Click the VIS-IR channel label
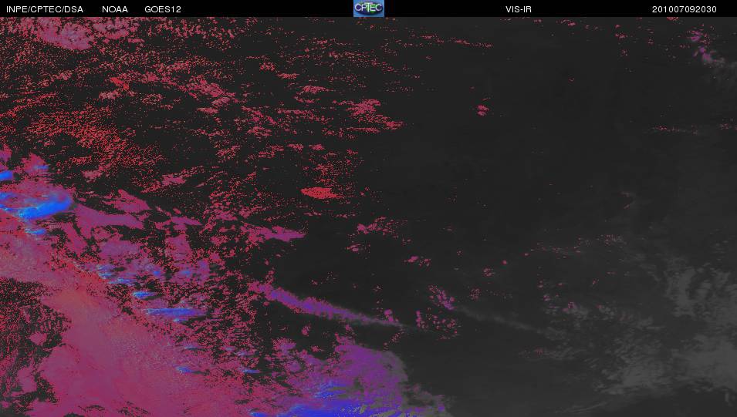The width and height of the screenshot is (737, 417). point(519,9)
